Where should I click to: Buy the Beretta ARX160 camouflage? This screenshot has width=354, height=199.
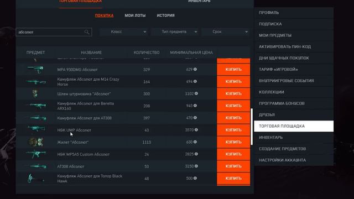pos(233,106)
